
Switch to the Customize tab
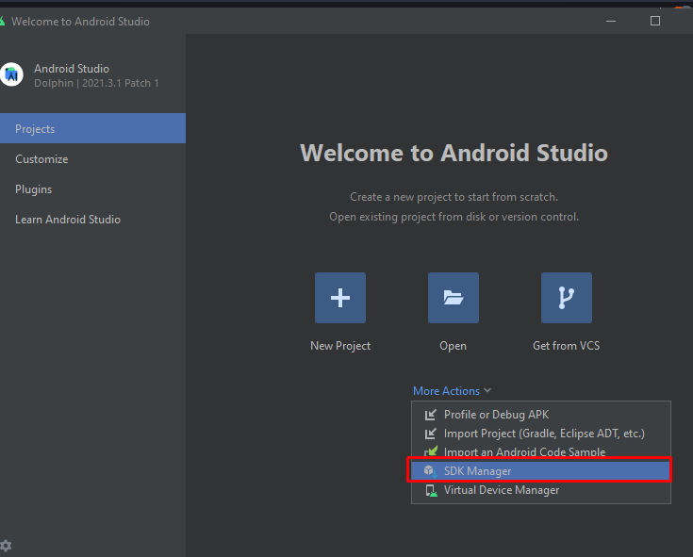pos(41,159)
